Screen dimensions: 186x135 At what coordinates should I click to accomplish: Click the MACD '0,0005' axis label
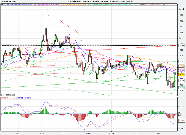click(x=182, y=106)
